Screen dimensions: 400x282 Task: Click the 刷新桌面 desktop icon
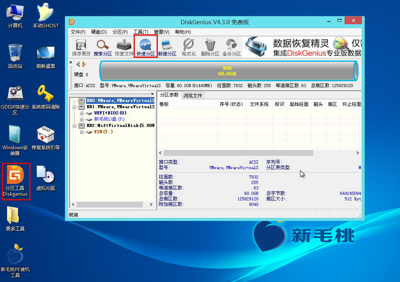click(45, 57)
